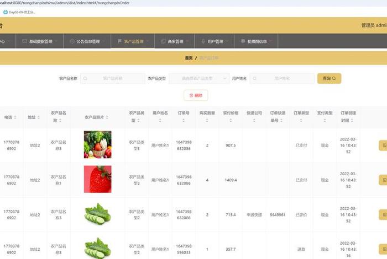The height and width of the screenshot is (259, 387).
Task: Open the 公告信息管理 menu
Action: click(87, 41)
